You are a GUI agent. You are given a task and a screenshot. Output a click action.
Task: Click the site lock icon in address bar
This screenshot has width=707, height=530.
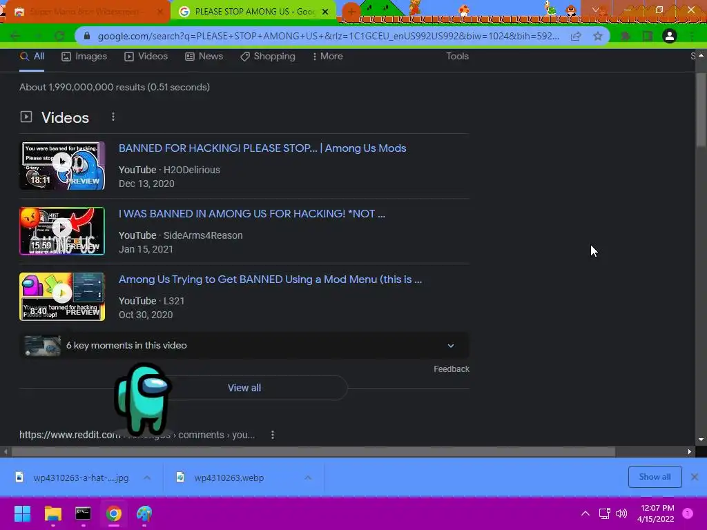tap(87, 36)
